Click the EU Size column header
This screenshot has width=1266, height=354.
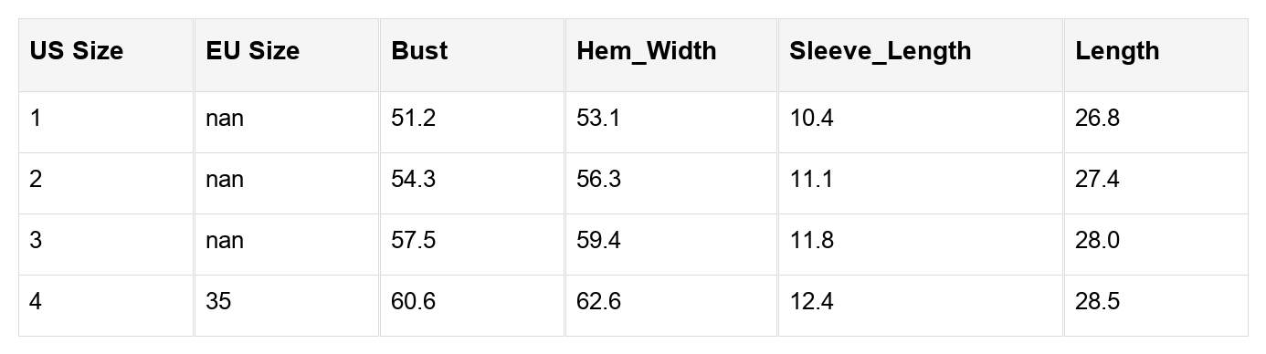coord(287,55)
